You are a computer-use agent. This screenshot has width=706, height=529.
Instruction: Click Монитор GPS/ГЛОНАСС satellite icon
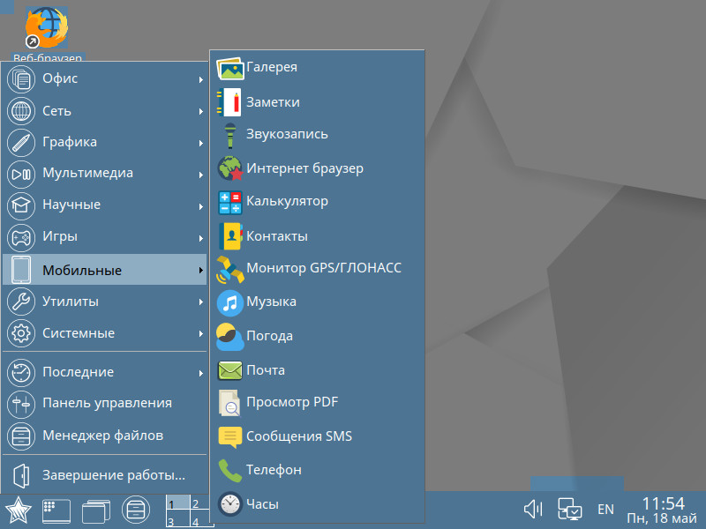(230, 270)
